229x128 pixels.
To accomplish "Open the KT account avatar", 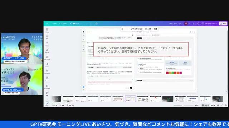I will coord(186,23).
